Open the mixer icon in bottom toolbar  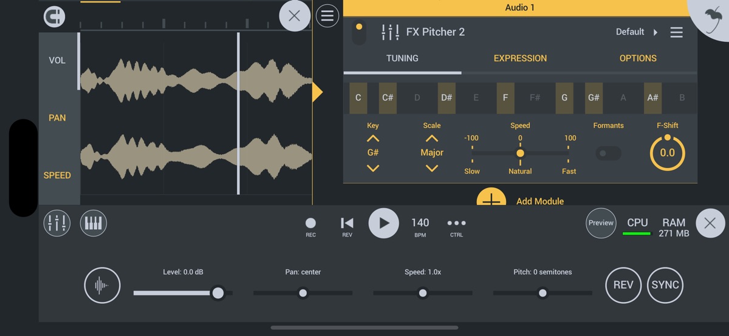click(x=57, y=223)
